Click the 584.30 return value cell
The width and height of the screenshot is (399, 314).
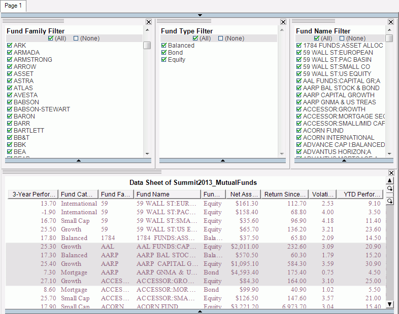(296, 264)
